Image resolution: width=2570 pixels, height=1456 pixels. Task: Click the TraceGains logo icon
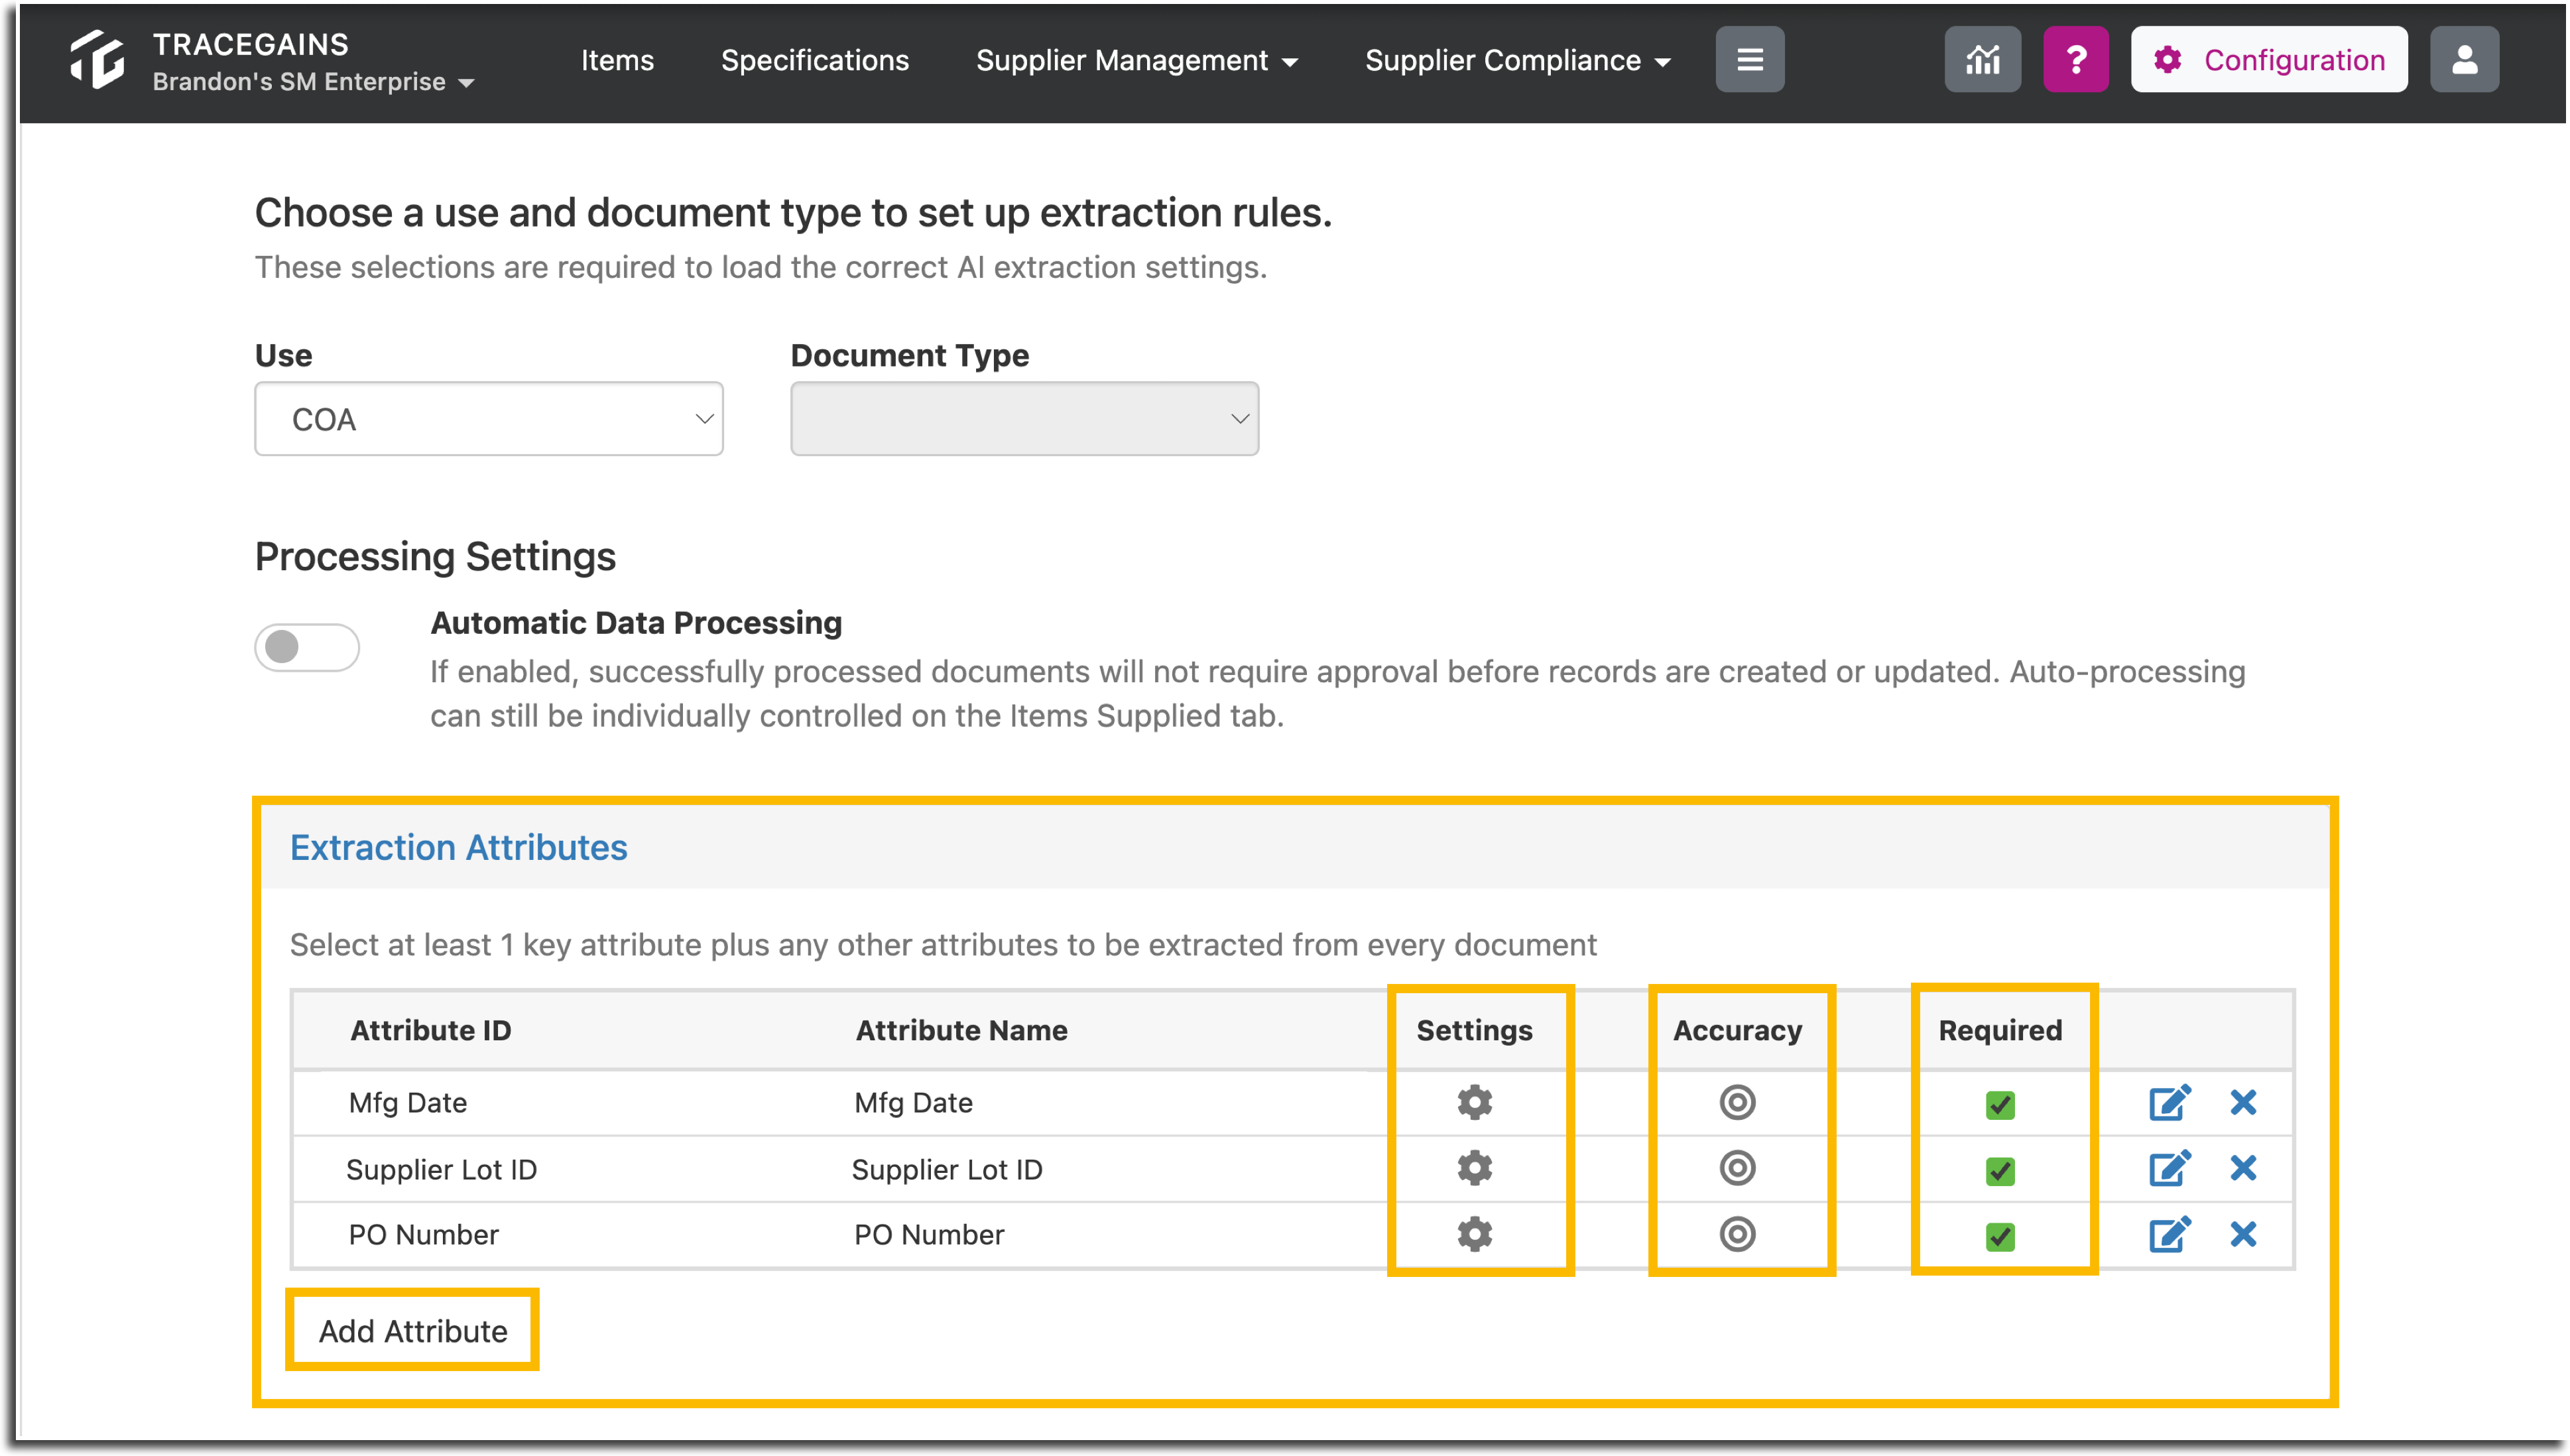[97, 60]
